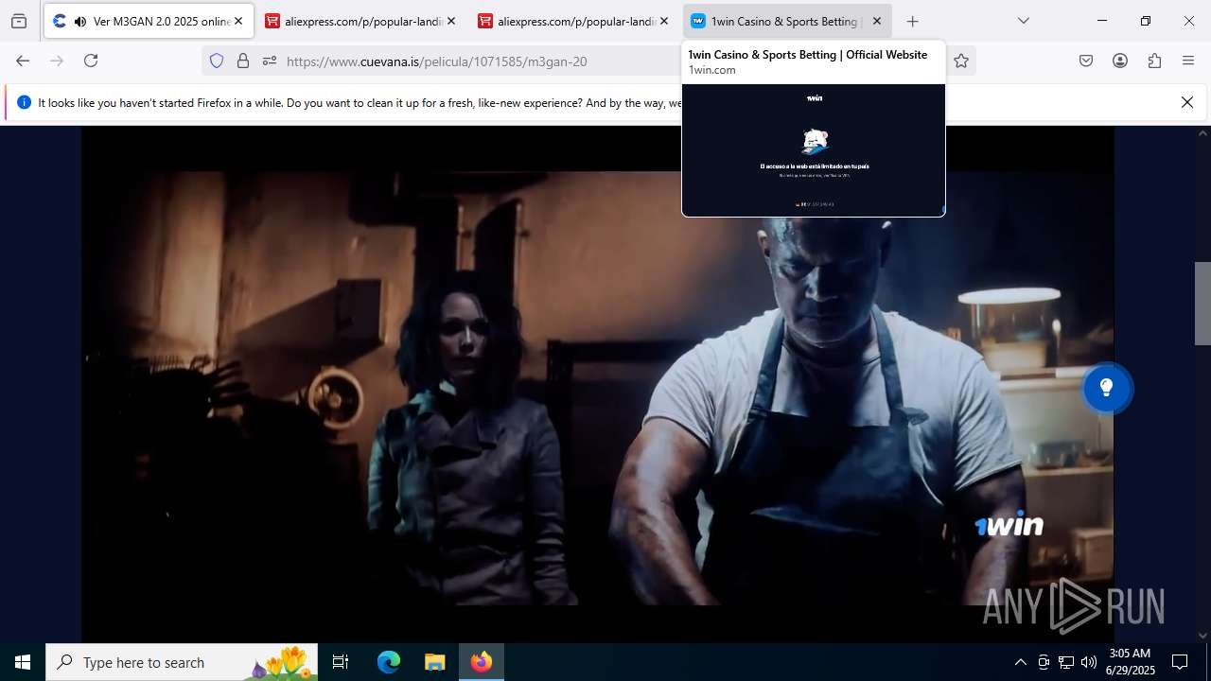Viewport: 1211px width, 681px height.
Task: Click the scrollbar down arrow
Action: [x=1203, y=636]
